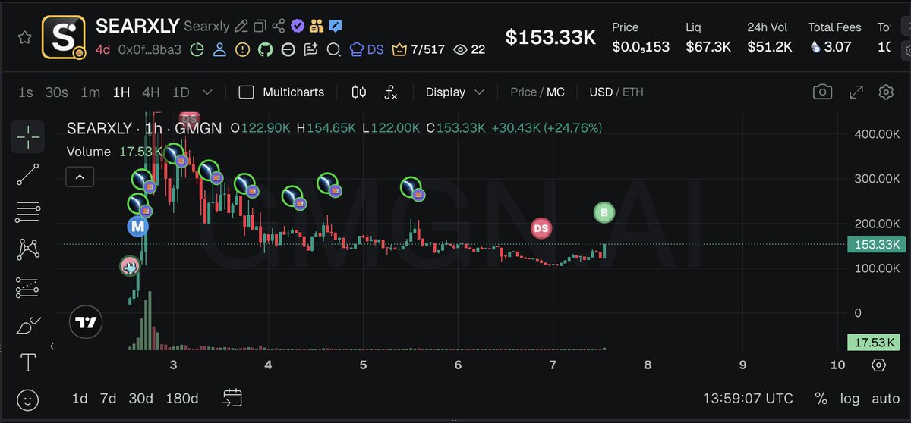Open the AI message sparkle icon
Image resolution: width=911 pixels, height=423 pixels.
pyautogui.click(x=310, y=50)
